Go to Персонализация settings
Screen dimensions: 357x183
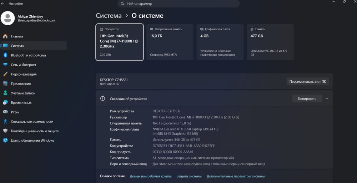pos(34,74)
